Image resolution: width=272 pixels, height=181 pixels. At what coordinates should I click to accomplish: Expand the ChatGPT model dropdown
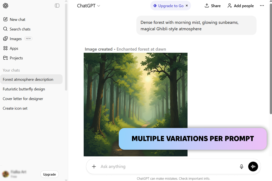88,6
